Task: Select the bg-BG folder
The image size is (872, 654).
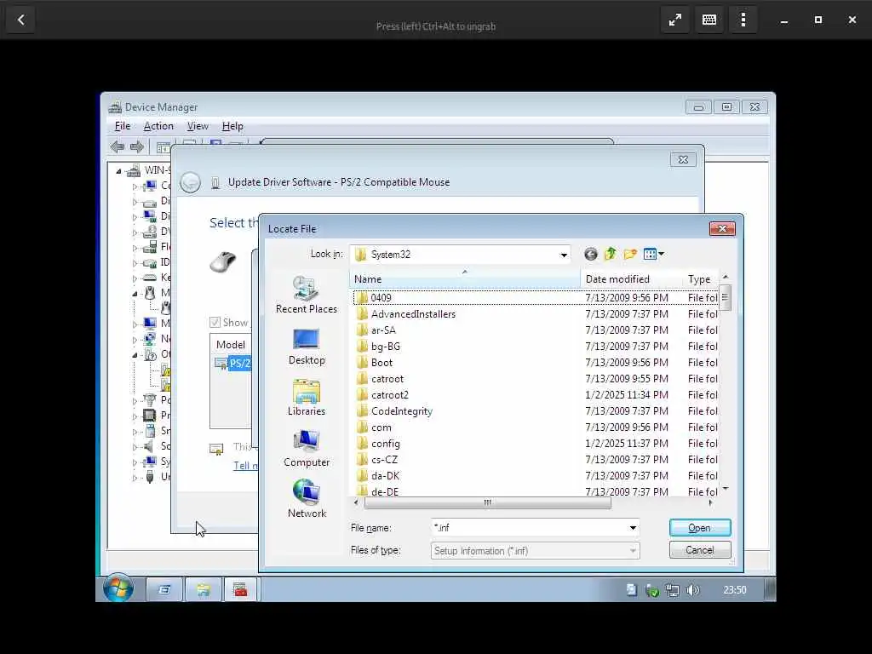Action: (x=386, y=346)
